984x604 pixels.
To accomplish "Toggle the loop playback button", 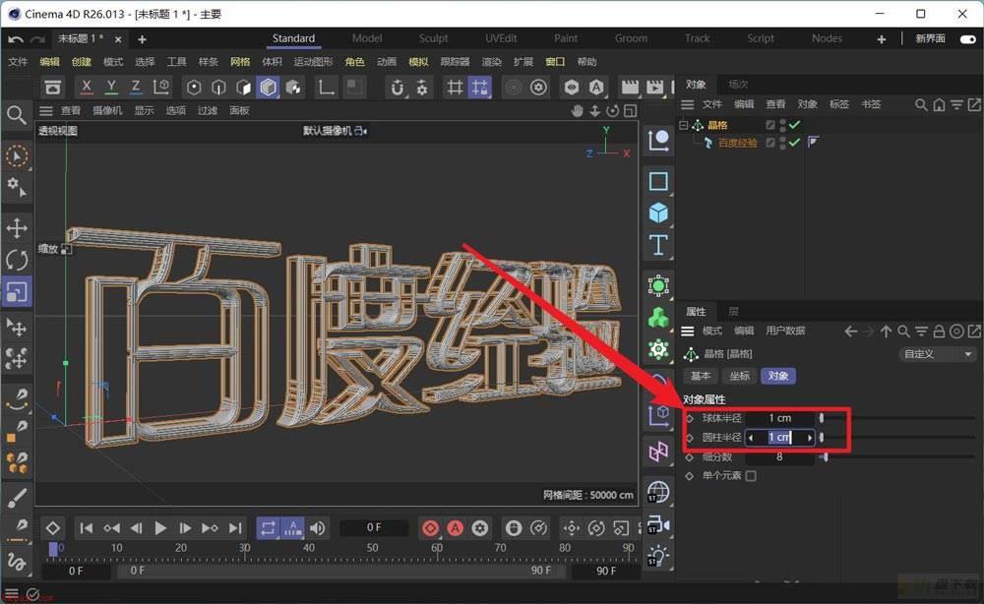I will (268, 528).
